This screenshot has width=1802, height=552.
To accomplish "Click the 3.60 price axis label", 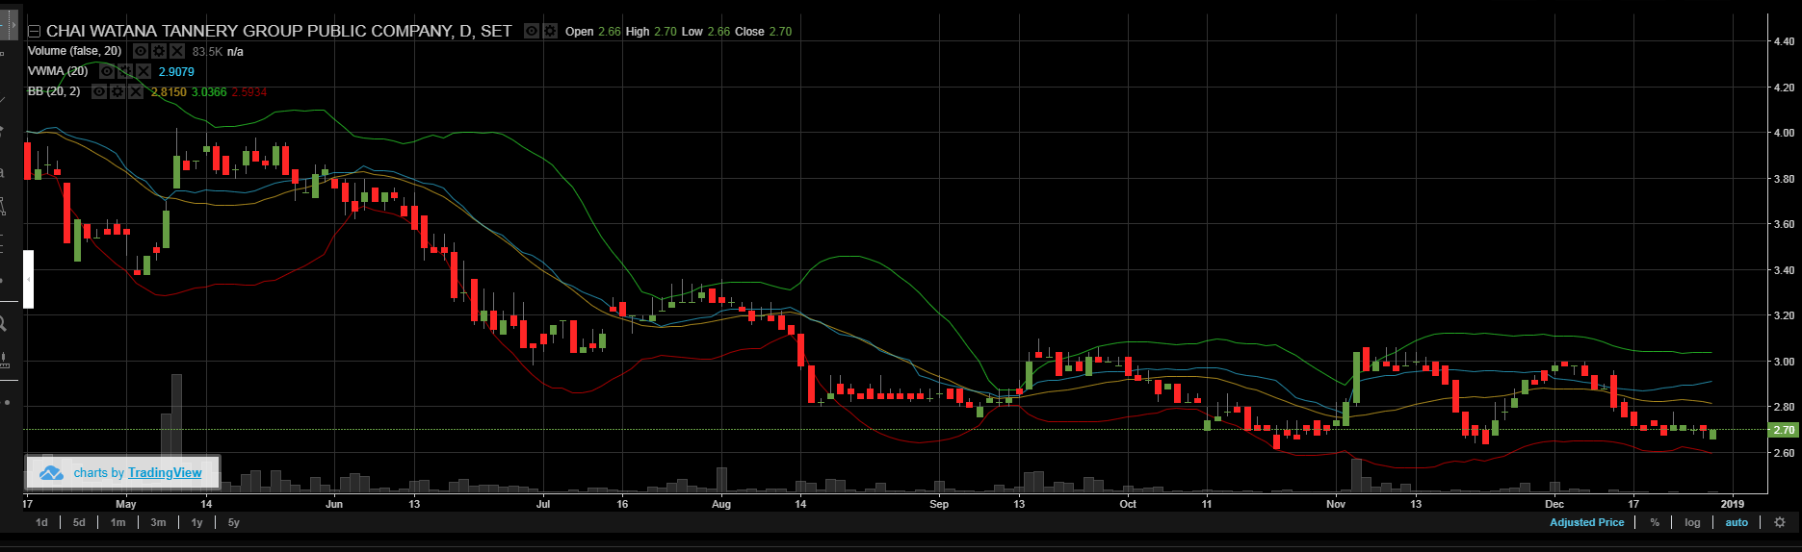I will [x=1783, y=224].
